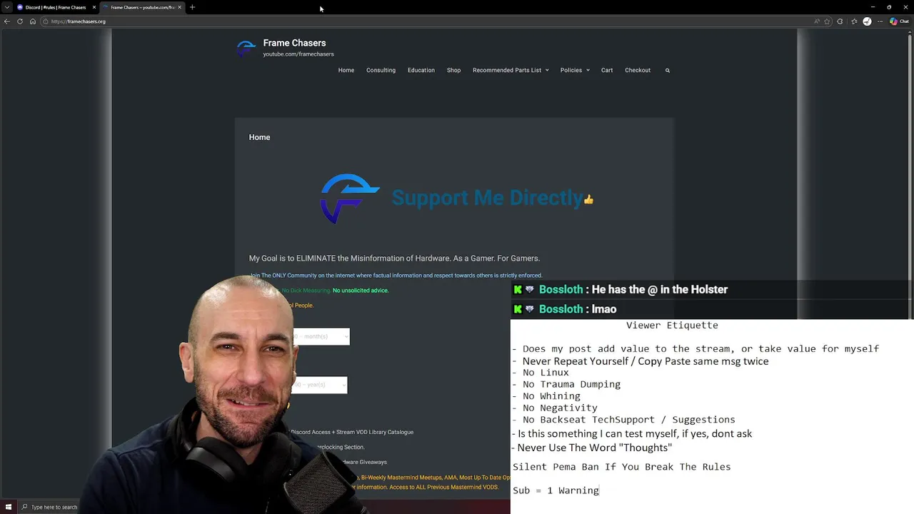914x514 pixels.
Task: Expand the Recommended Parts List menu
Action: pos(511,70)
